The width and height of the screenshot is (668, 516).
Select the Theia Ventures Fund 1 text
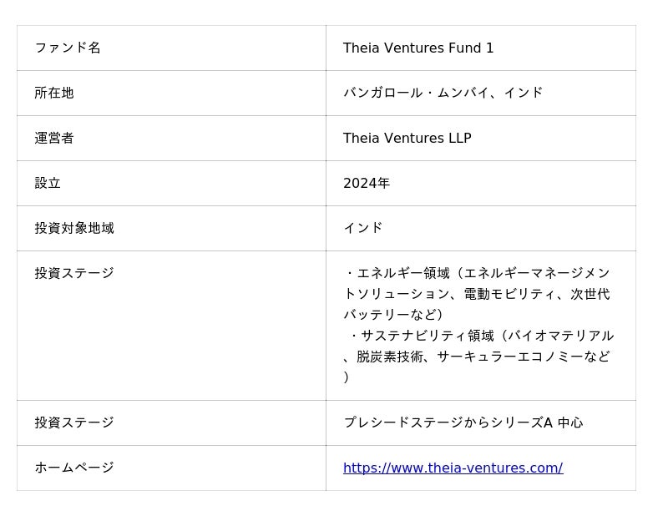(418, 48)
